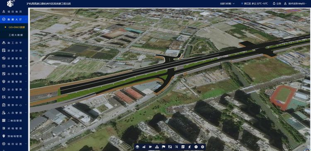Select 工程大数据 submenu item
This screenshot has height=151, width=311.
(x=15, y=35)
